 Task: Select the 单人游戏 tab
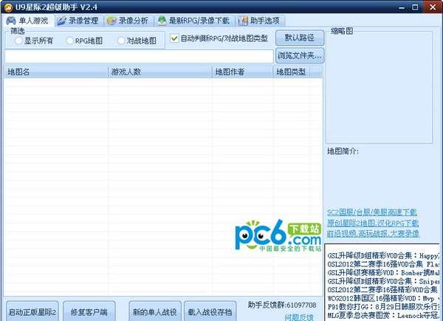point(28,21)
